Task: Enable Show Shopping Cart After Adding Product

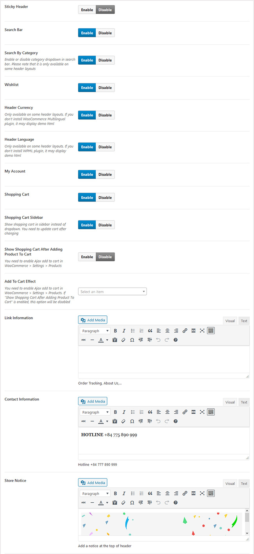Action: pyautogui.click(x=87, y=257)
